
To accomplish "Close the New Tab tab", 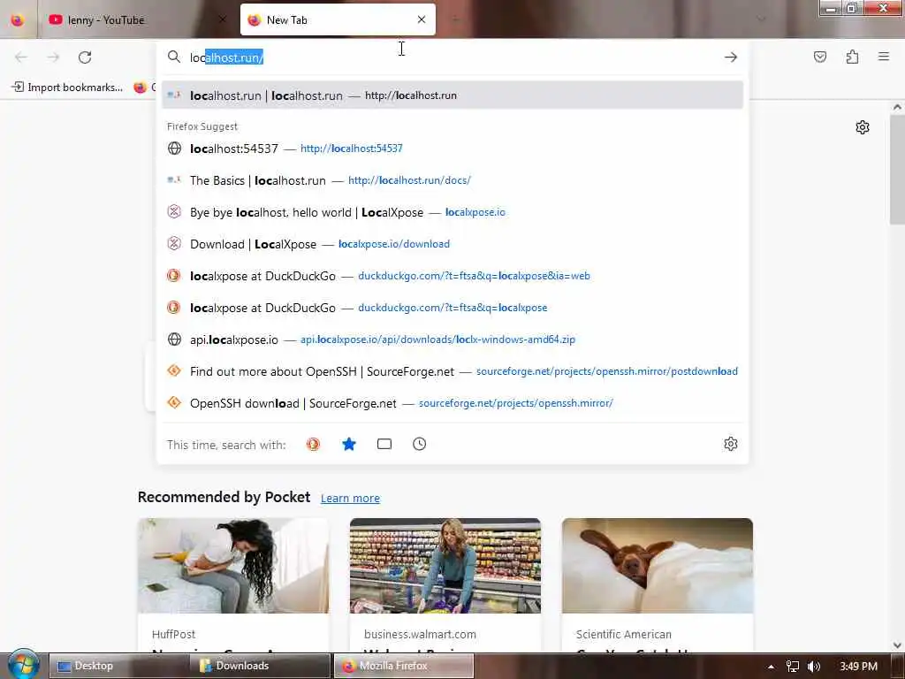I will pos(422,19).
